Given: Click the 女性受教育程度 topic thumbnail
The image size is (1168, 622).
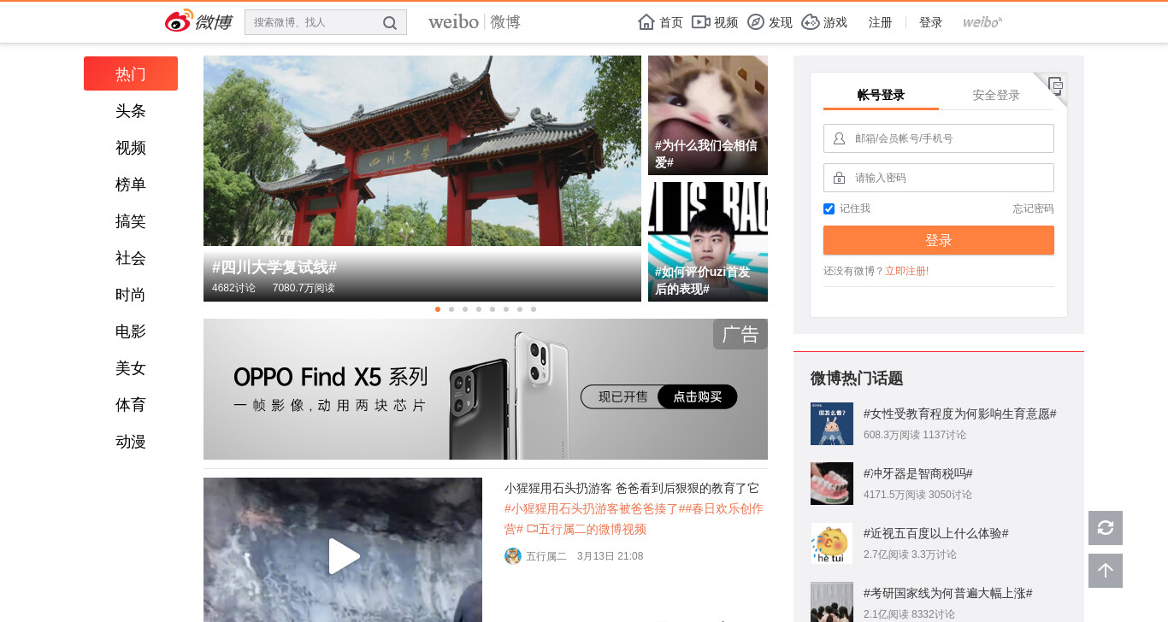Looking at the screenshot, I should tap(832, 424).
